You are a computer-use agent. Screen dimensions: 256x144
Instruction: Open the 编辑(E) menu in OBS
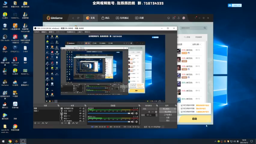(x=44, y=32)
